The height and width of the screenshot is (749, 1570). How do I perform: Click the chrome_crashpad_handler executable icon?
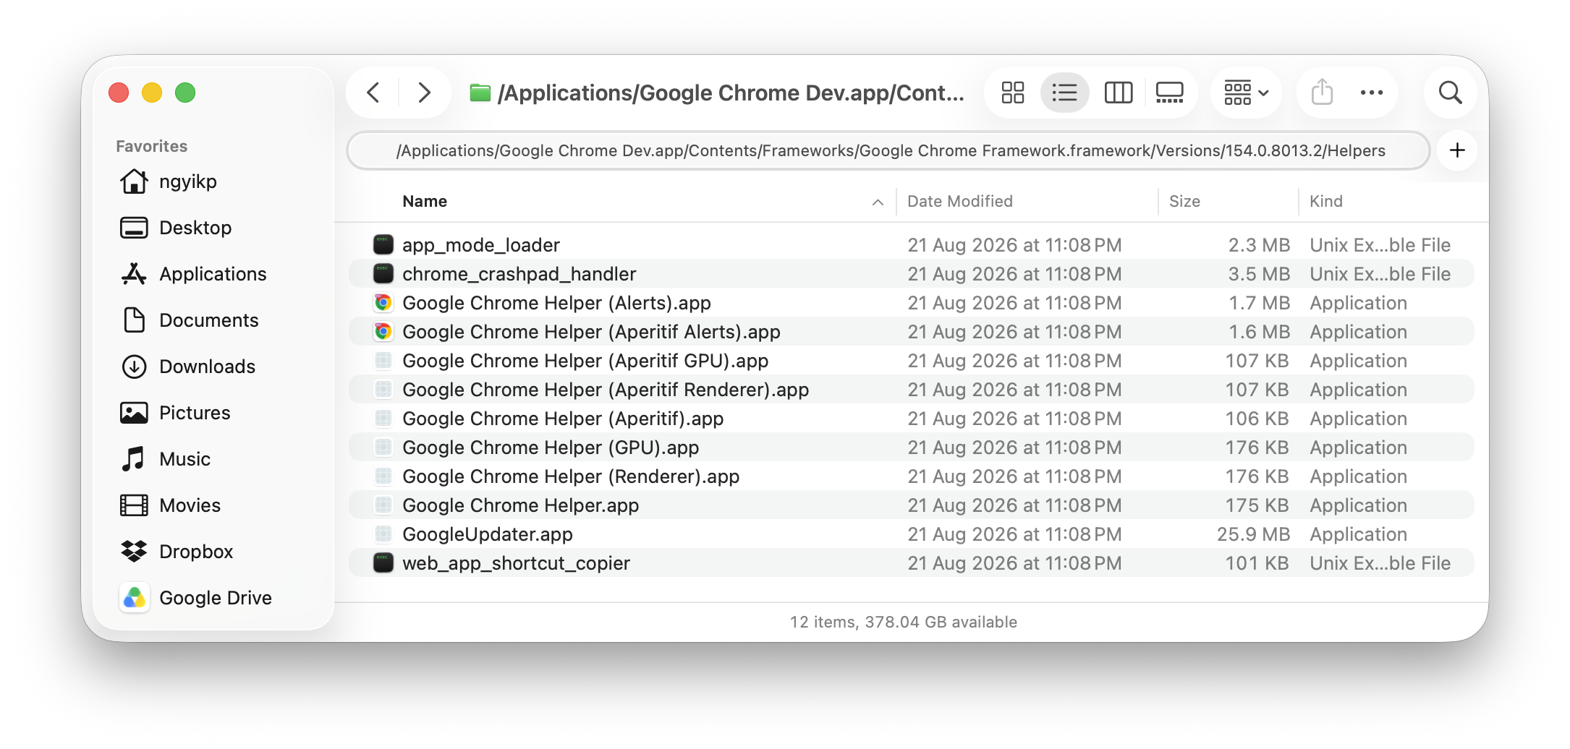383,273
